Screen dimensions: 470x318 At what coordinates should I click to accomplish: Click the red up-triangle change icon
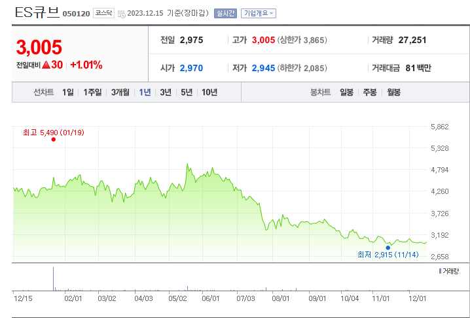coord(46,65)
